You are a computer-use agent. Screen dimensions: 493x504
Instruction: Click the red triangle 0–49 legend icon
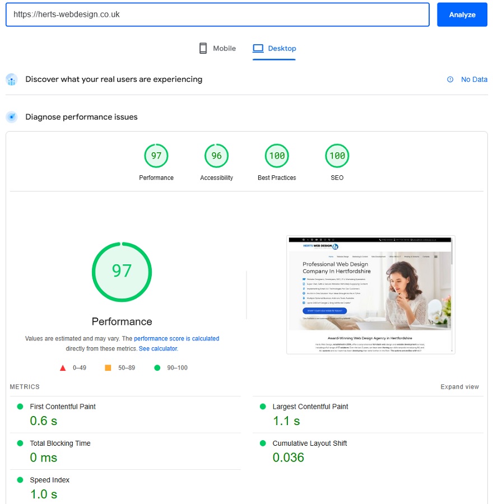point(63,368)
